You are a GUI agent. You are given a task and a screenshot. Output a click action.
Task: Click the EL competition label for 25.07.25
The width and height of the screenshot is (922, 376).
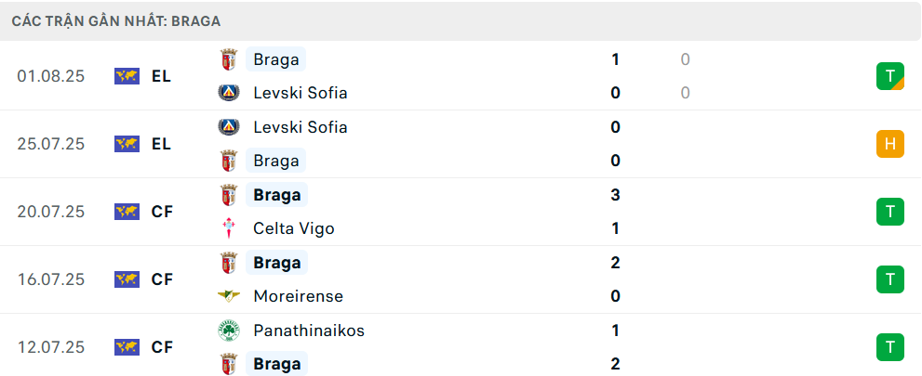click(x=161, y=144)
